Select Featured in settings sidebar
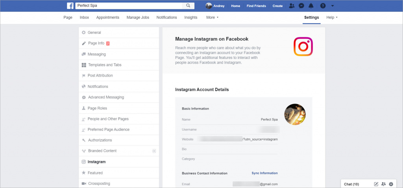Image resolution: width=403 pixels, height=188 pixels. click(x=119, y=173)
